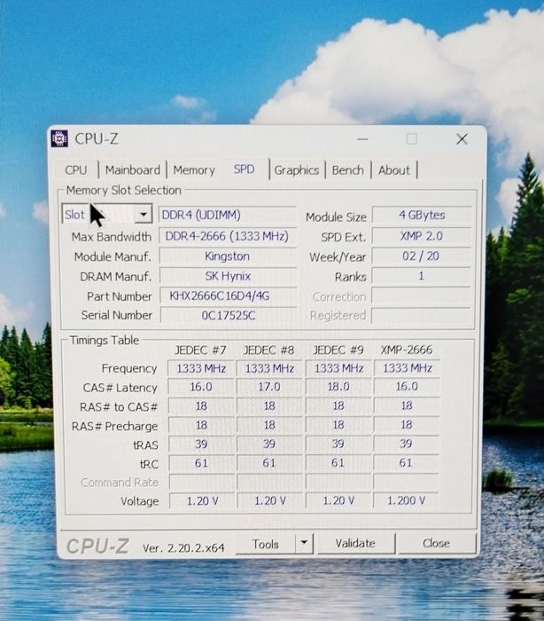
Task: Click the DDR4-2666 (1333 MHz) bandwidth value
Action: tap(228, 237)
